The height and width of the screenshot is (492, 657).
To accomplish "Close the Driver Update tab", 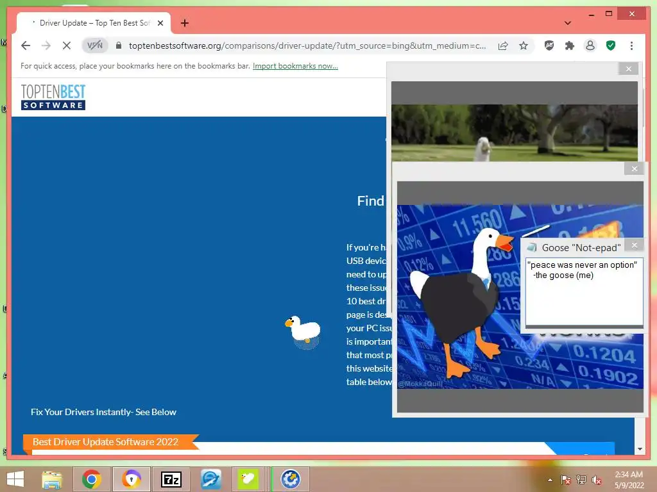I will (160, 23).
